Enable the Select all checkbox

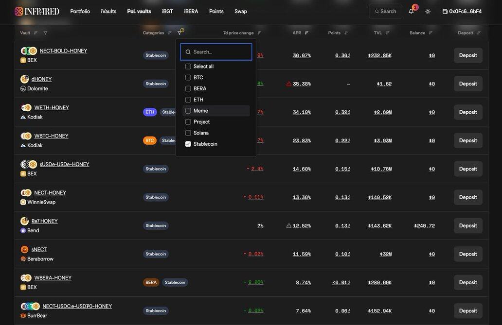[x=188, y=67]
